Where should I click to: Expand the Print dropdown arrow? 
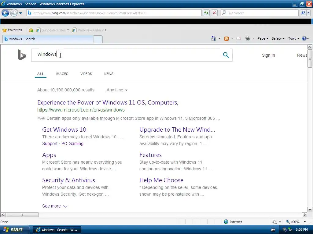pos(253,38)
